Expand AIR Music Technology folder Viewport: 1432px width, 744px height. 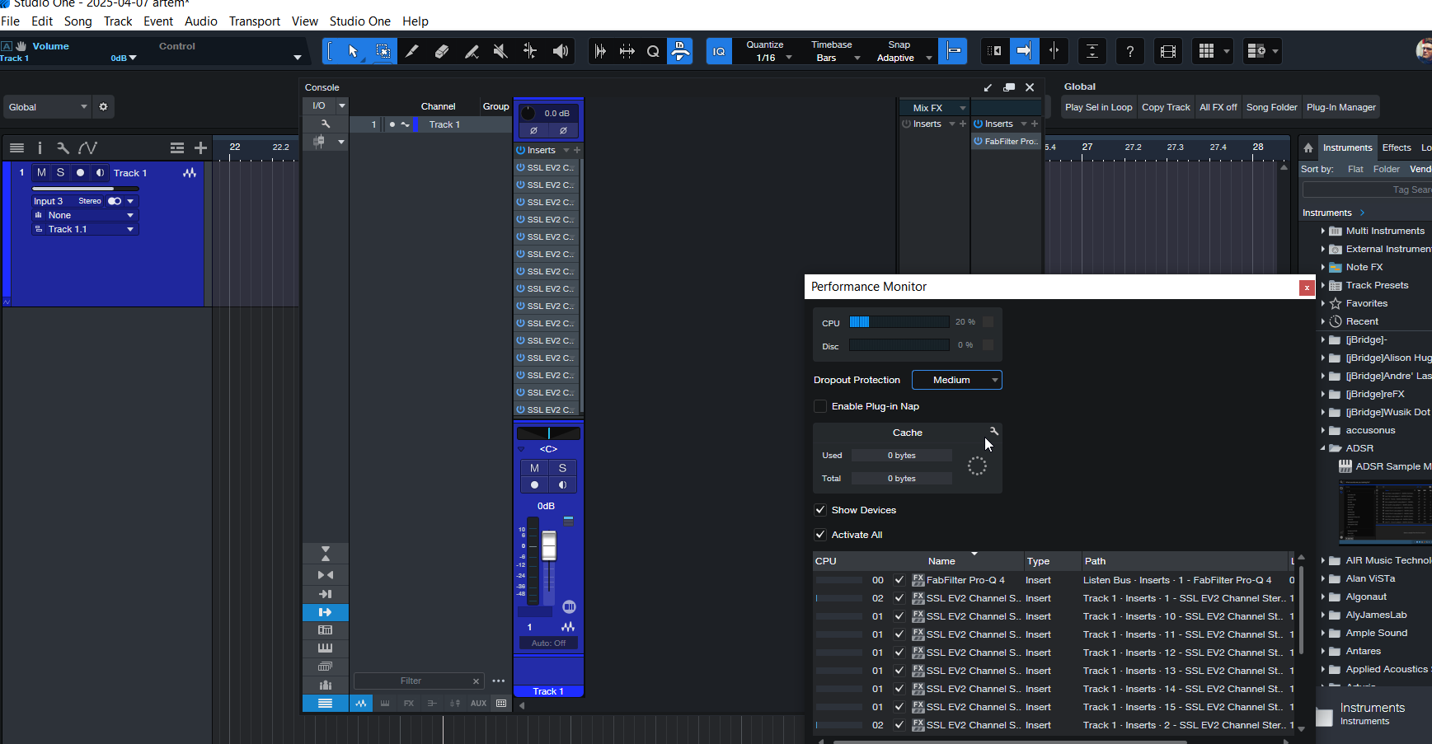click(x=1323, y=560)
